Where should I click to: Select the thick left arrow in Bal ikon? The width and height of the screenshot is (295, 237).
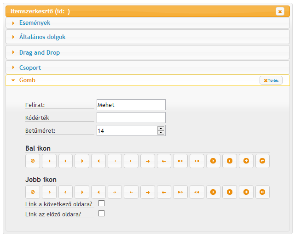[164, 161]
